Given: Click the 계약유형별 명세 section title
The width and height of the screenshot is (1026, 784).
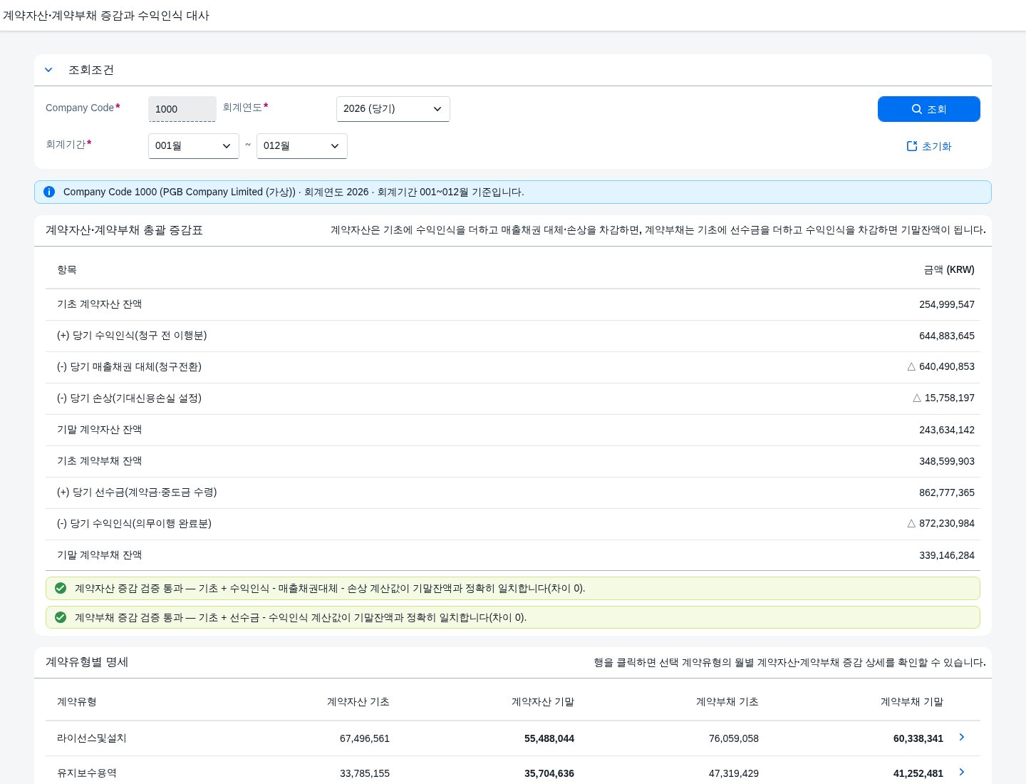Looking at the screenshot, I should click(x=87, y=662).
